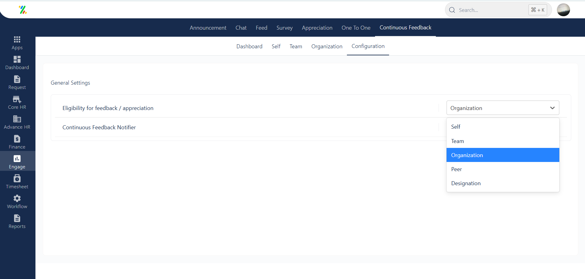Open the One To One tab
The width and height of the screenshot is (585, 279).
pyautogui.click(x=356, y=28)
